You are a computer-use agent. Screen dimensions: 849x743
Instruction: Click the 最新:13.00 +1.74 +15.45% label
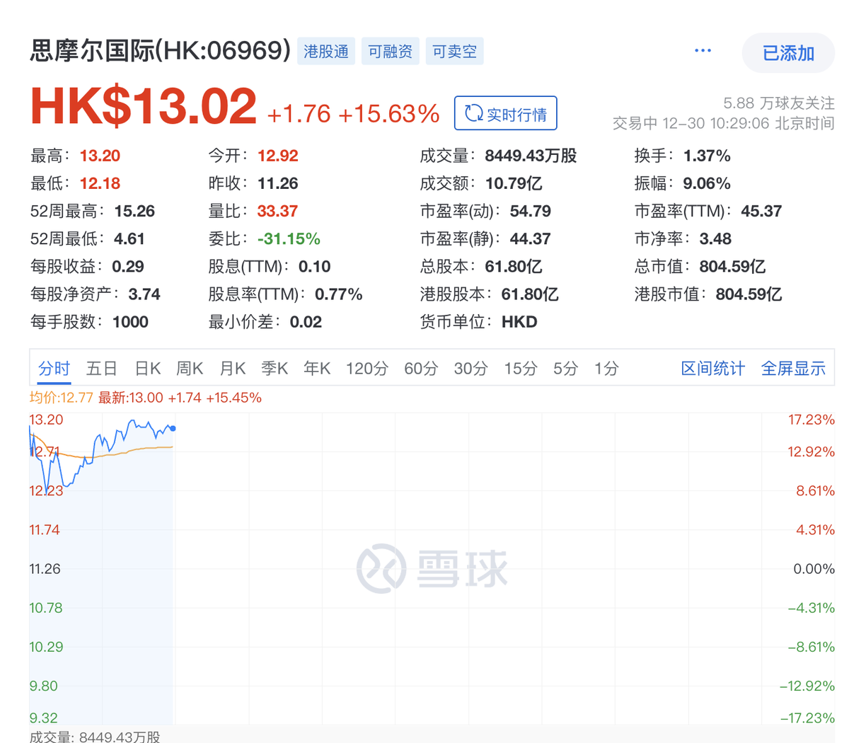coord(180,398)
